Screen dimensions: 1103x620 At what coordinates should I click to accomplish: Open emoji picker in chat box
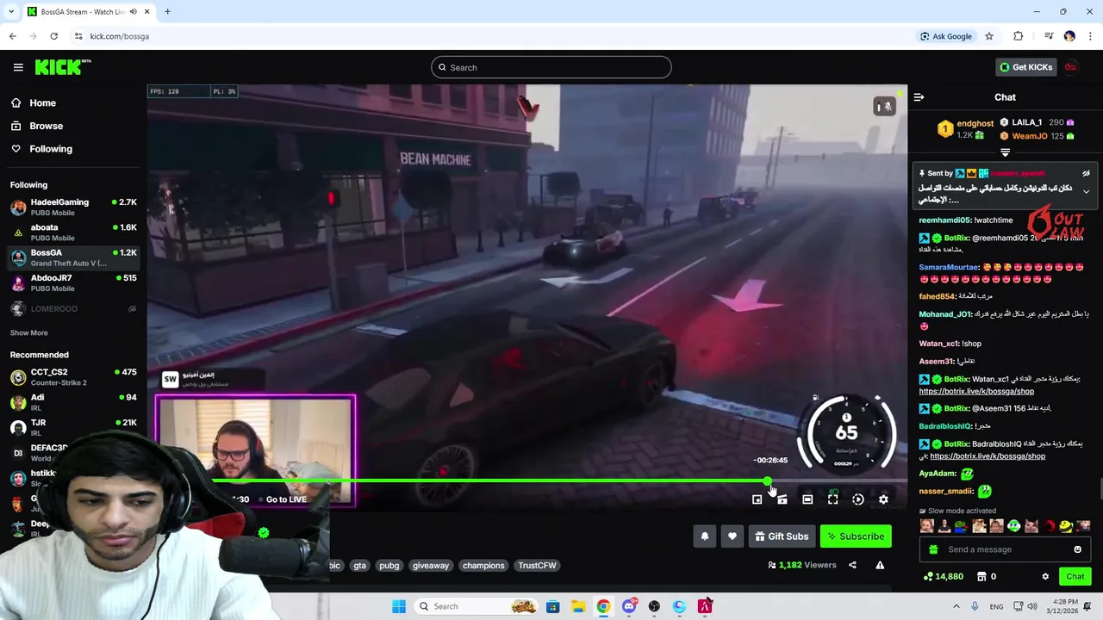click(1077, 549)
